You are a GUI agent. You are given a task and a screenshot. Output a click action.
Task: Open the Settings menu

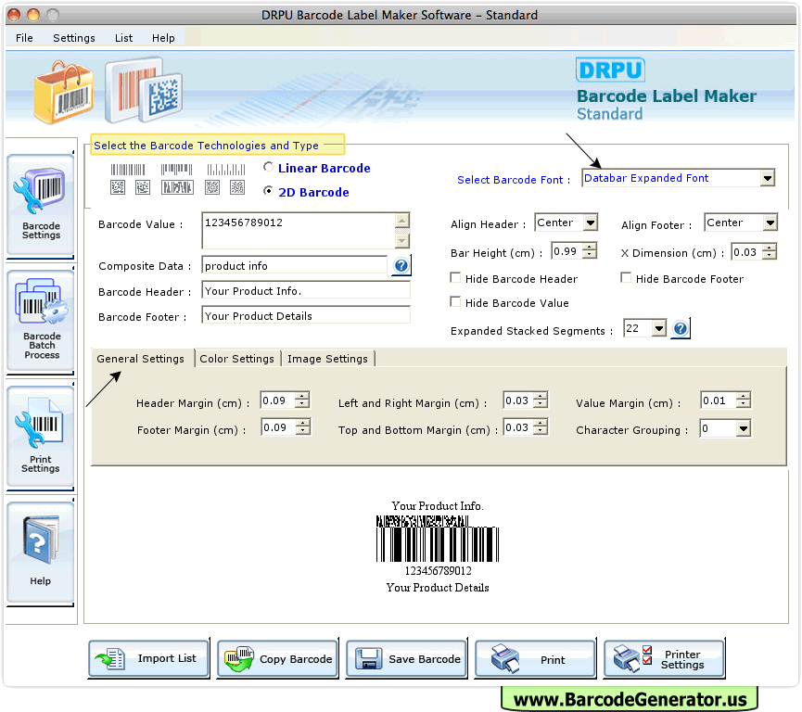73,38
